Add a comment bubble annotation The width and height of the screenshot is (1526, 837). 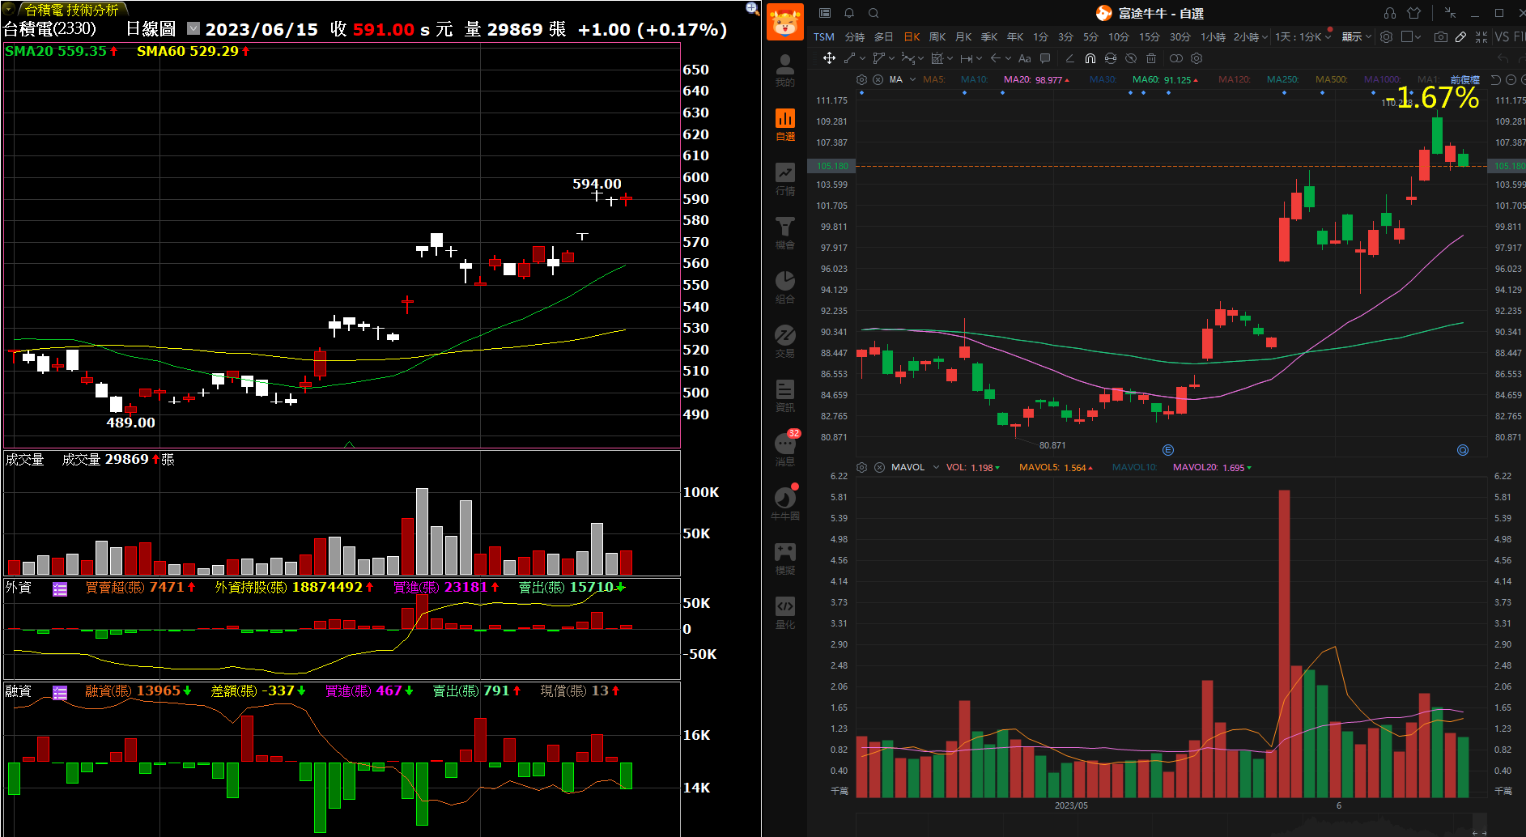click(1045, 58)
